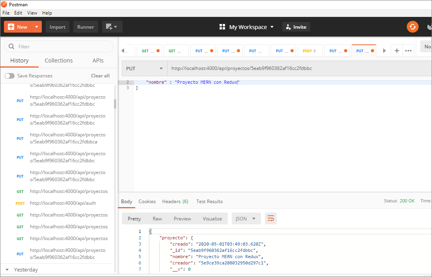Switch to History sidebar tab
The height and width of the screenshot is (277, 432).
[x=19, y=61]
